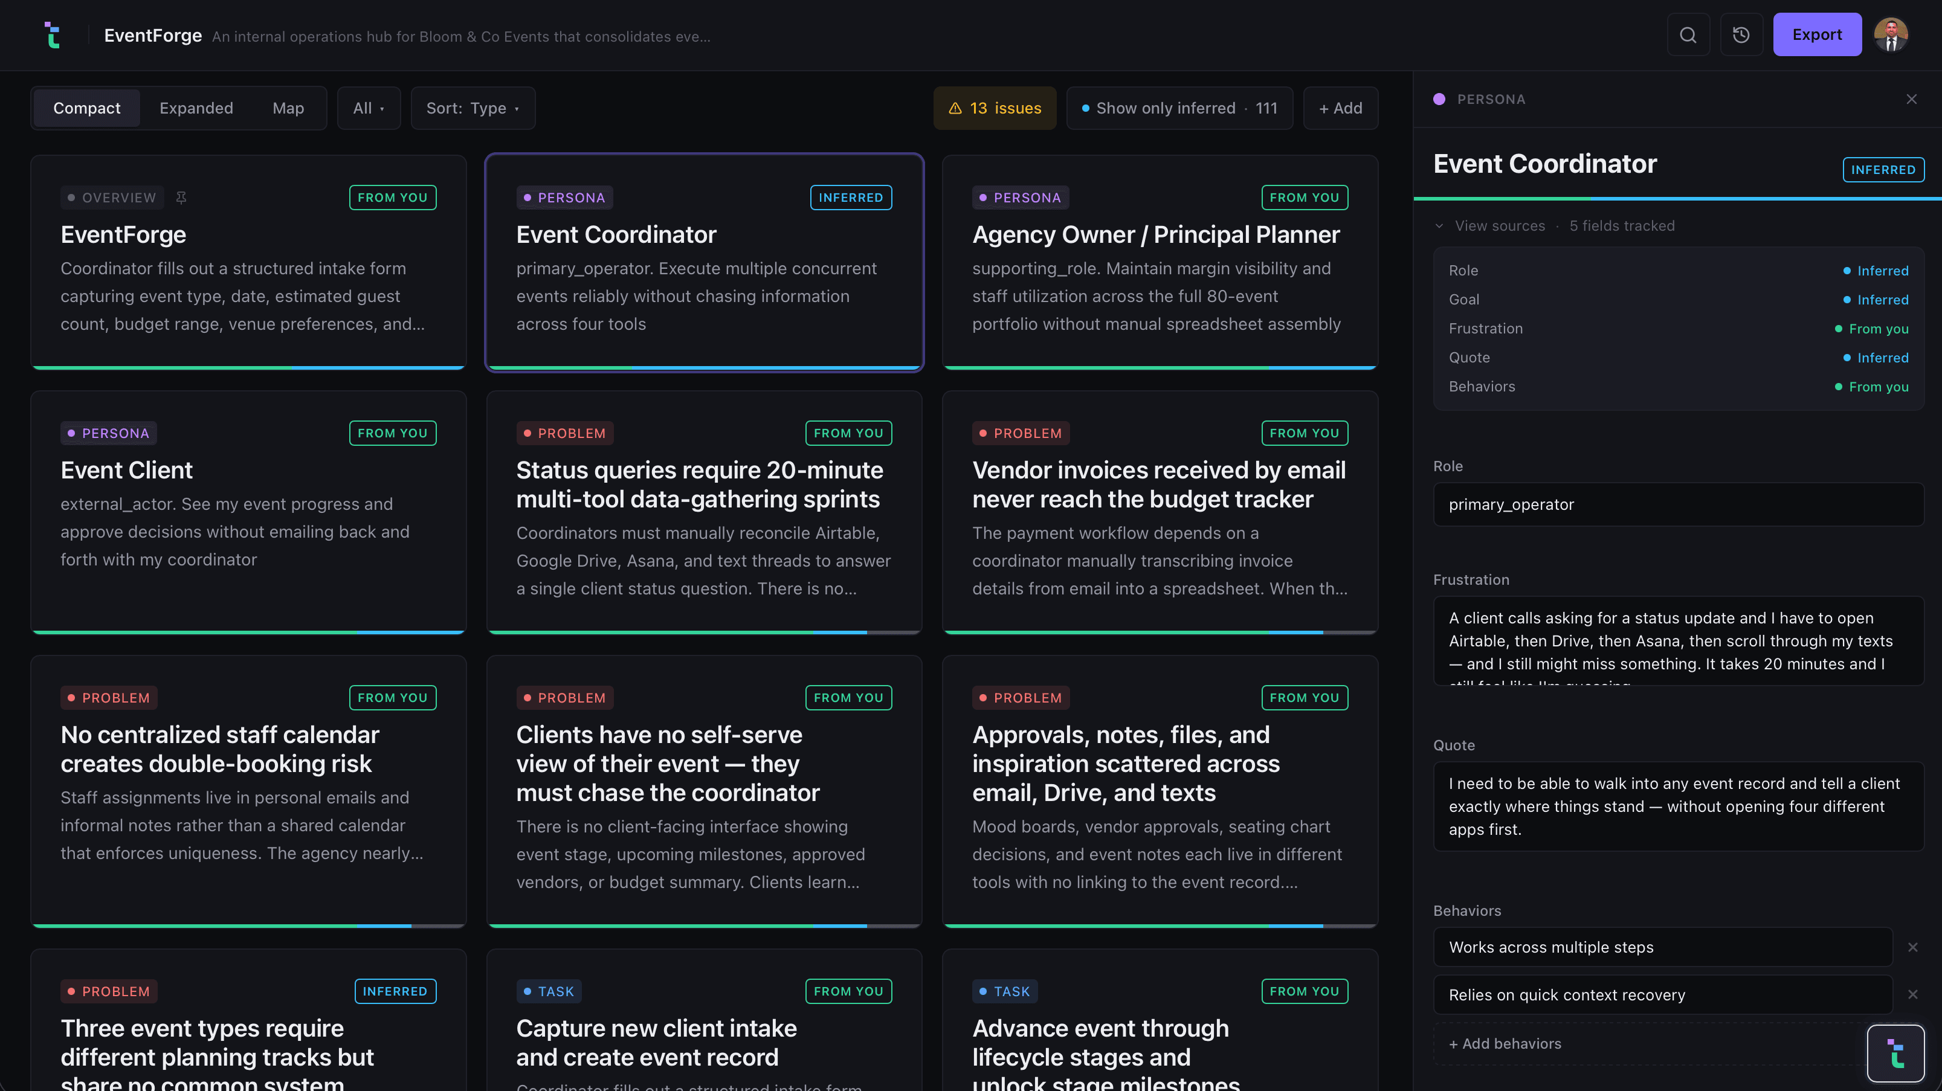Remove 'Relies on quick context recovery' behavior

point(1912,994)
